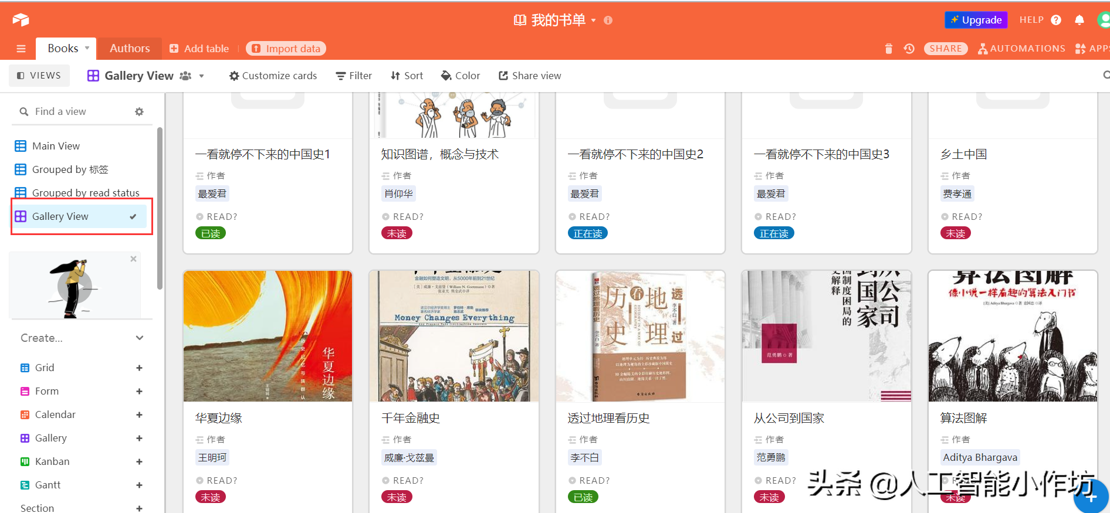The height and width of the screenshot is (513, 1110).
Task: Toggle the VIEWS sidebar
Action: click(x=39, y=76)
